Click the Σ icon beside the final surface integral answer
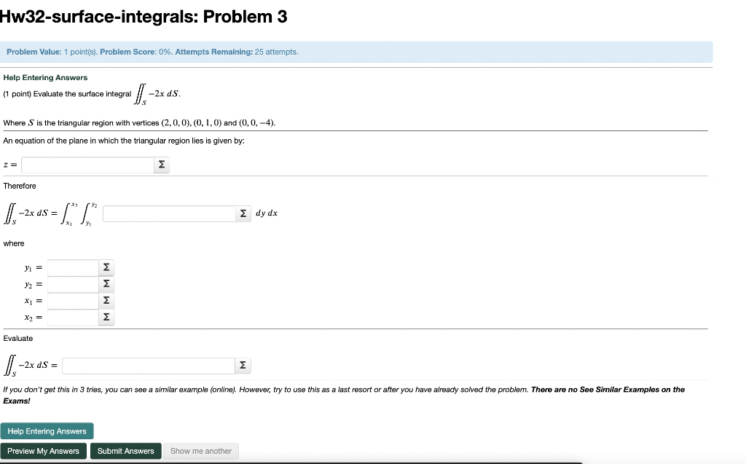The image size is (746, 464). click(x=243, y=365)
